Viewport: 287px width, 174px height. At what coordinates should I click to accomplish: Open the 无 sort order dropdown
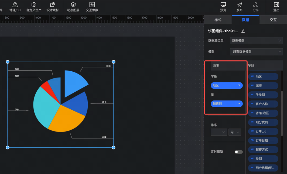235,132
